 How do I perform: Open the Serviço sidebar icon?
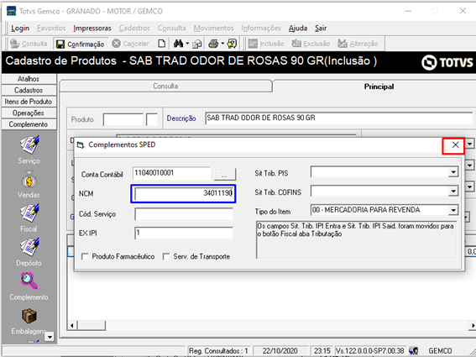pyautogui.click(x=29, y=145)
